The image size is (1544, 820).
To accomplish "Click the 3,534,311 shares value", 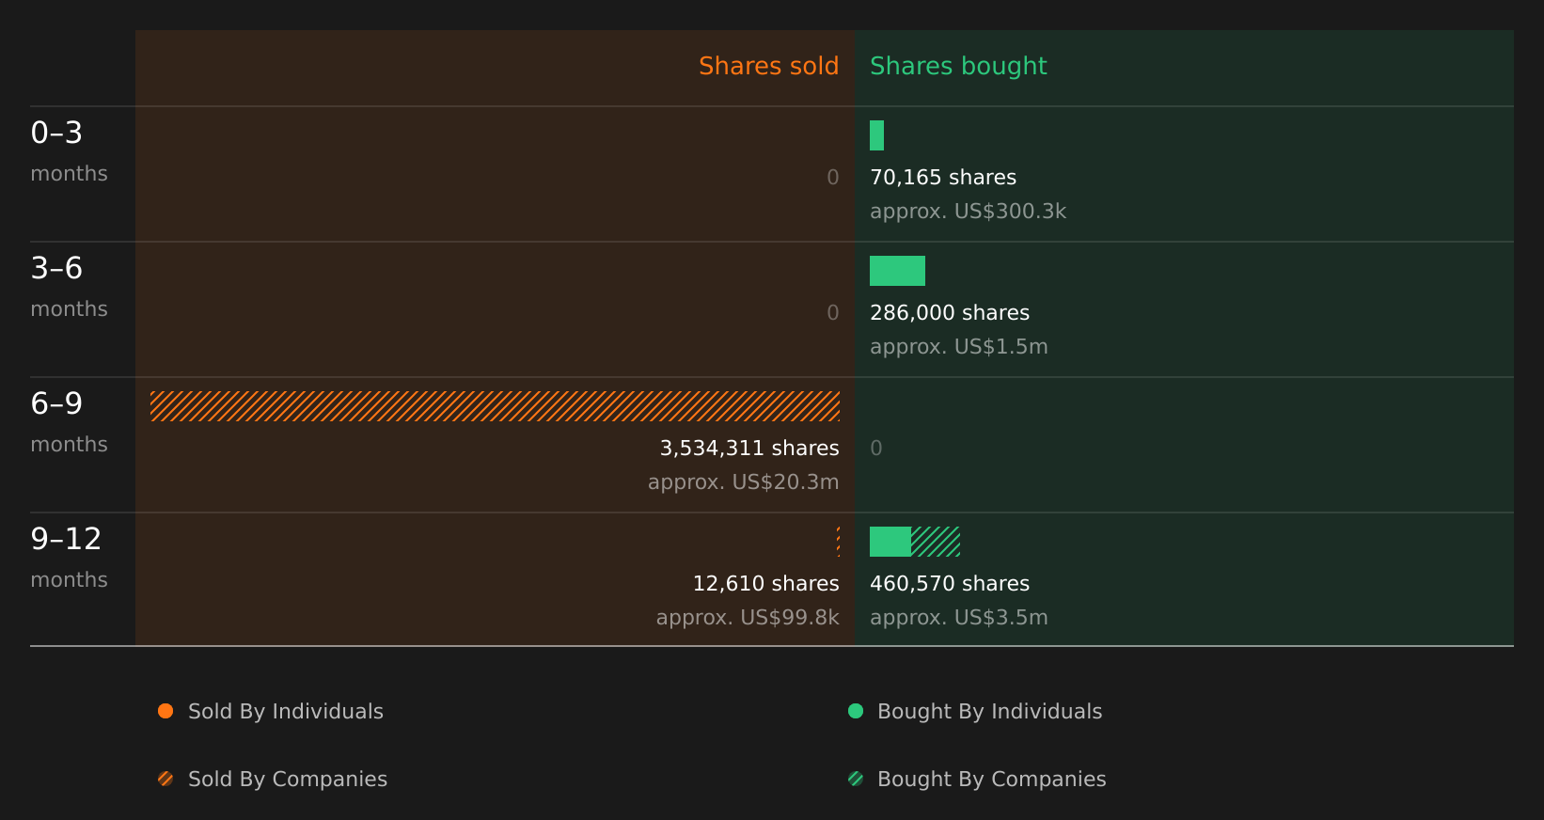I will [749, 449].
